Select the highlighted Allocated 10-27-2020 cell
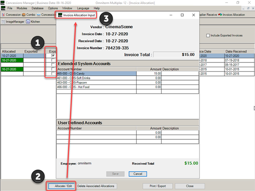255x191 pixels. [12, 56]
